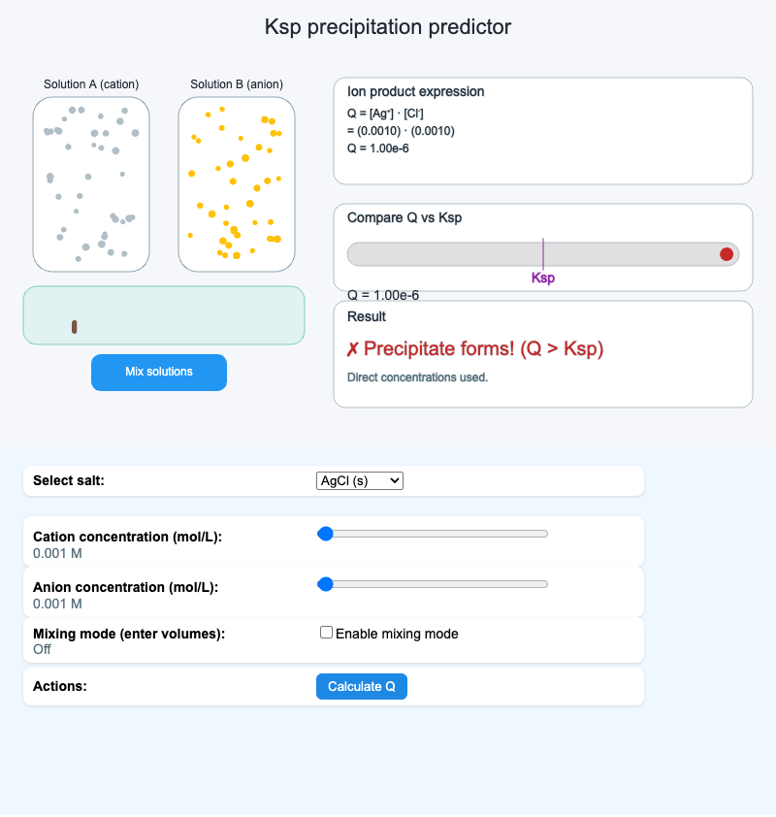
Task: Click the 'Enable mixing mode' label text
Action: coord(397,634)
